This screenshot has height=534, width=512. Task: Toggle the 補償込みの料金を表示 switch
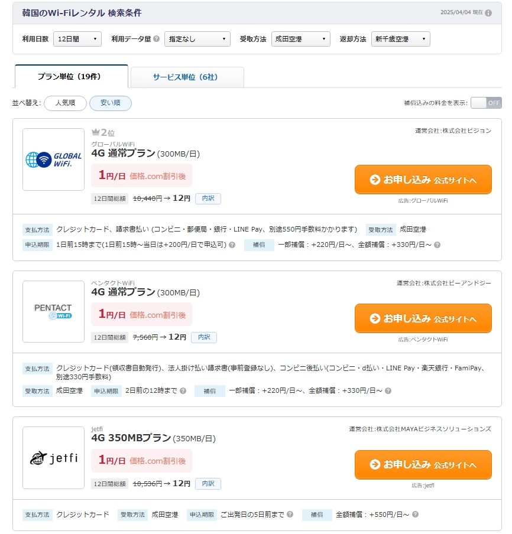pyautogui.click(x=486, y=103)
